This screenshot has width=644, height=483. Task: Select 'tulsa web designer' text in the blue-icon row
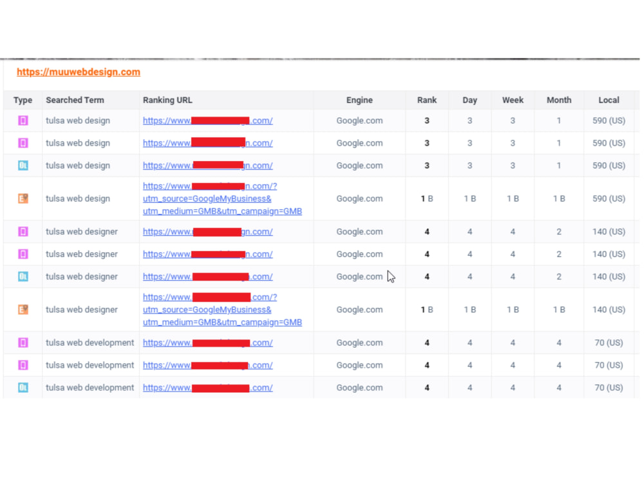(81, 276)
